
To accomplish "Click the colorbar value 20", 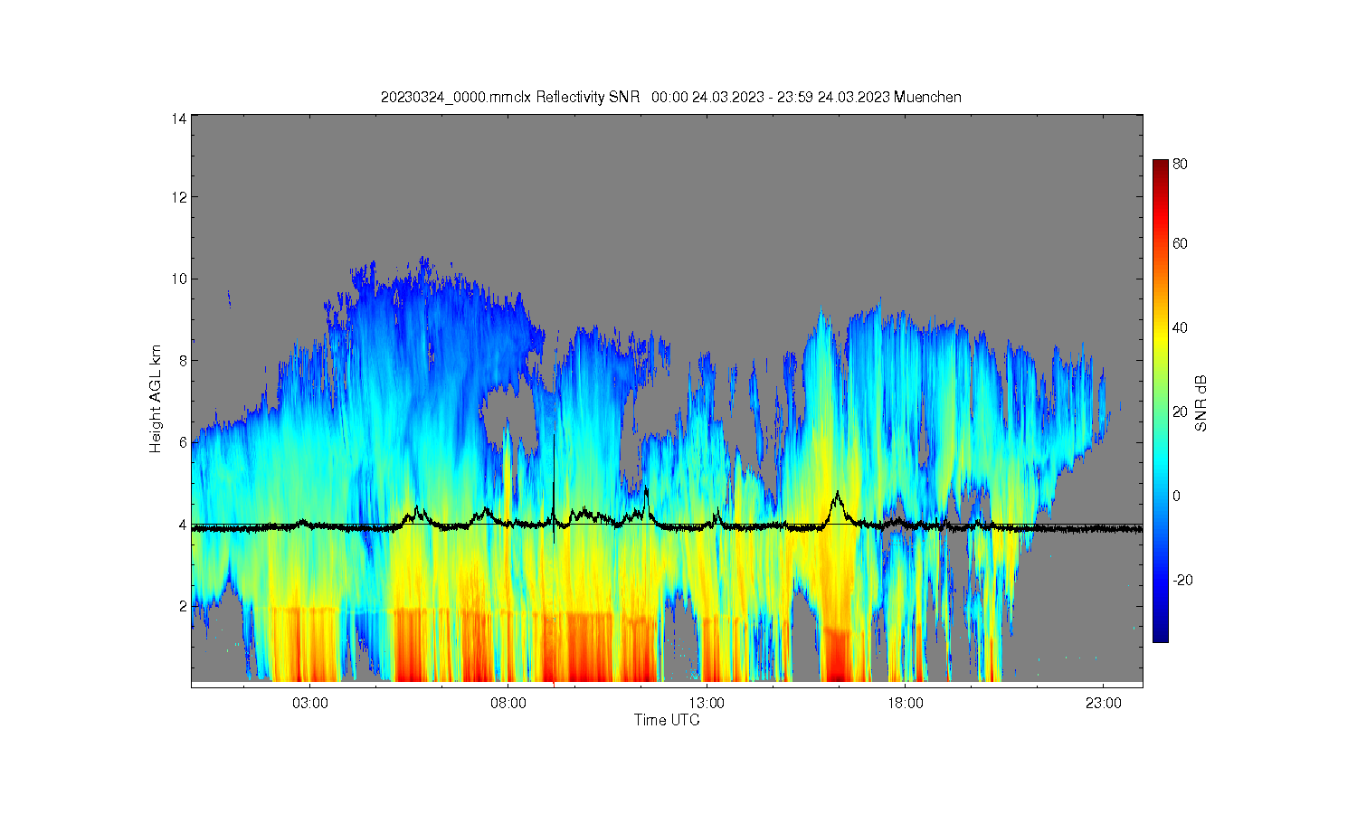I will pyautogui.click(x=1181, y=412).
